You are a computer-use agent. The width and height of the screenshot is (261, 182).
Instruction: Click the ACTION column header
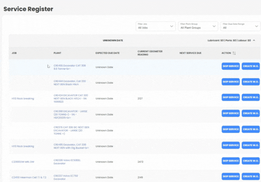click(226, 53)
